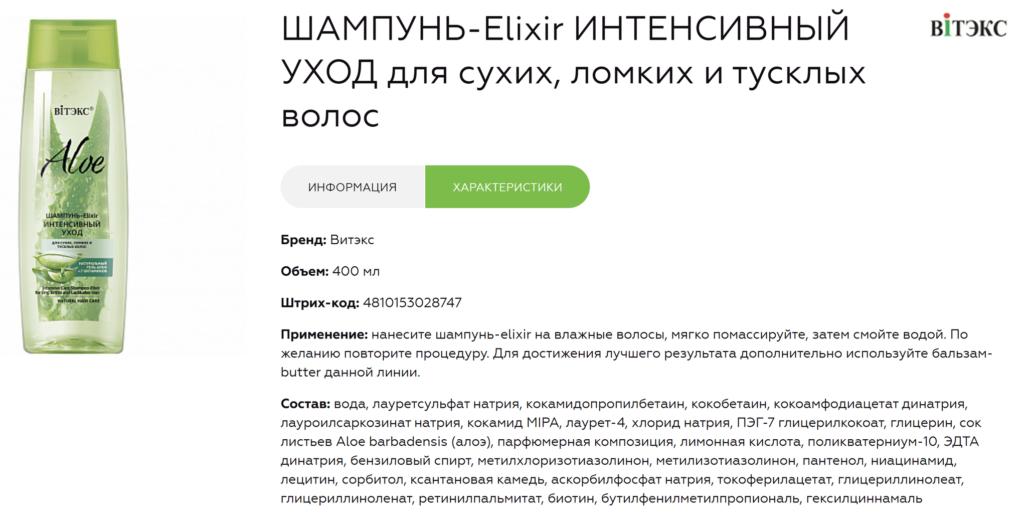Click the word гексилциннамаль at list end
This screenshot has width=1027, height=524.
pyautogui.click(x=864, y=498)
